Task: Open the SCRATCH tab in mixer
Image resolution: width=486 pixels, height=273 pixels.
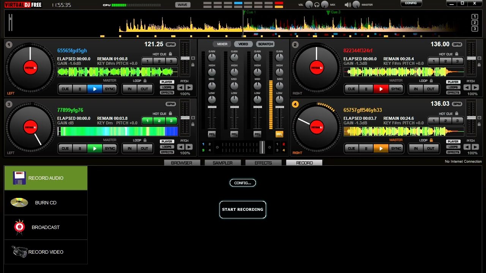Action: (265, 44)
